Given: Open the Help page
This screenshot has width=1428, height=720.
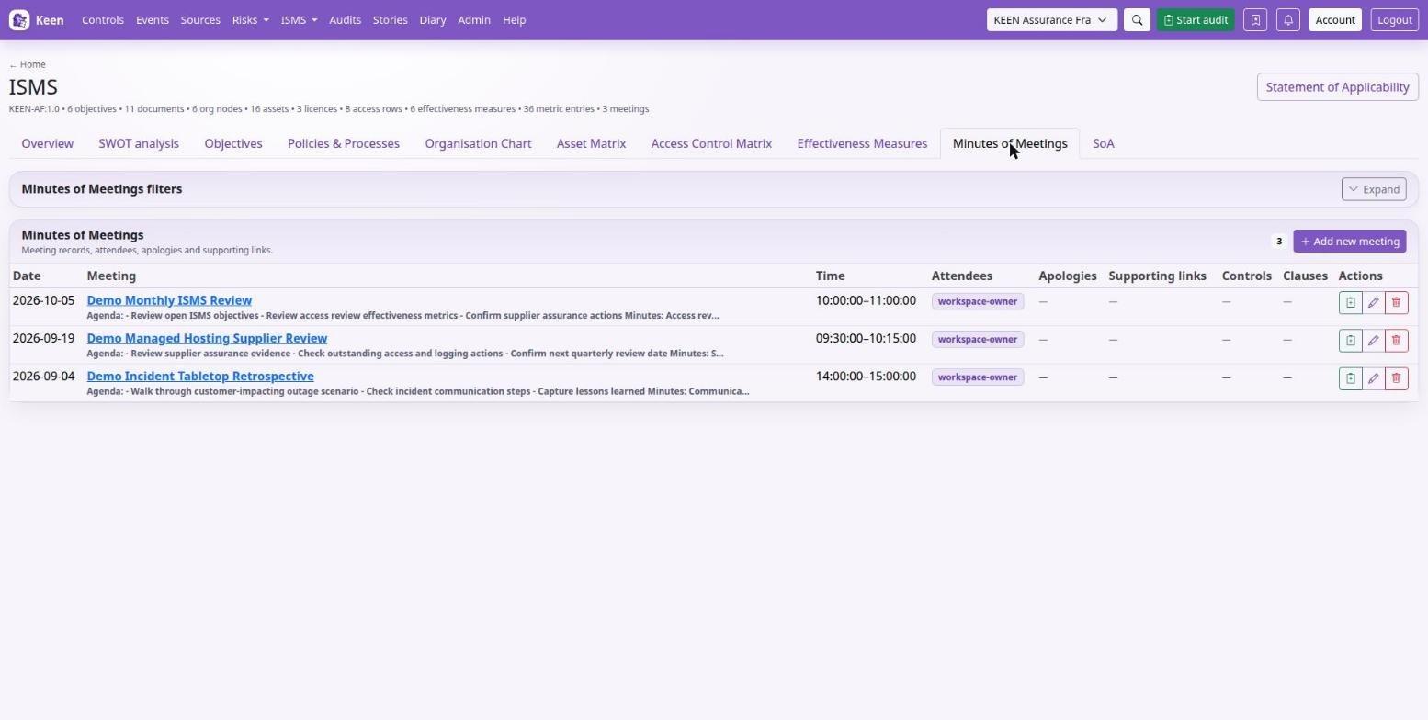Looking at the screenshot, I should (515, 20).
